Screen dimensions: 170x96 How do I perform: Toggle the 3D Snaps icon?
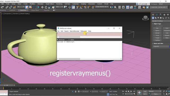click(x=78, y=7)
